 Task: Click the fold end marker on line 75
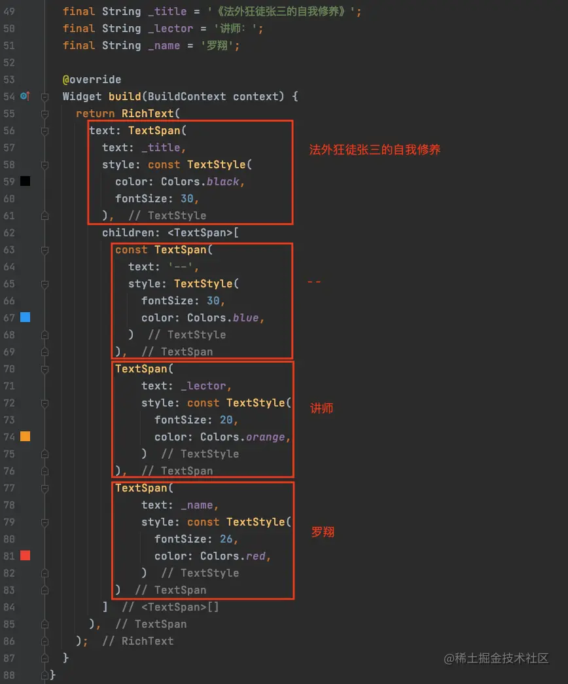point(44,454)
